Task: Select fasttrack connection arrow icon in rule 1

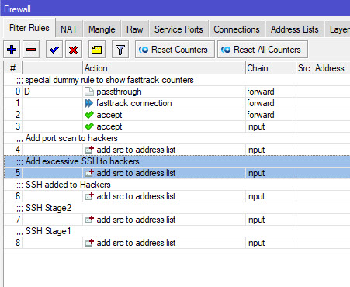Action: (x=89, y=103)
